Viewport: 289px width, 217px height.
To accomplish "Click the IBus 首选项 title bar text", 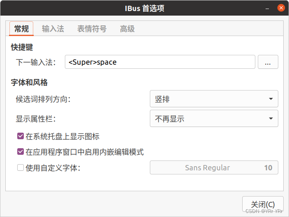I will coord(144,8).
